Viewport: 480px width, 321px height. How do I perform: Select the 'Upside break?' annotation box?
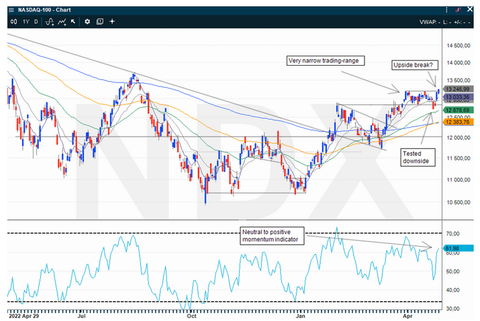pos(415,65)
